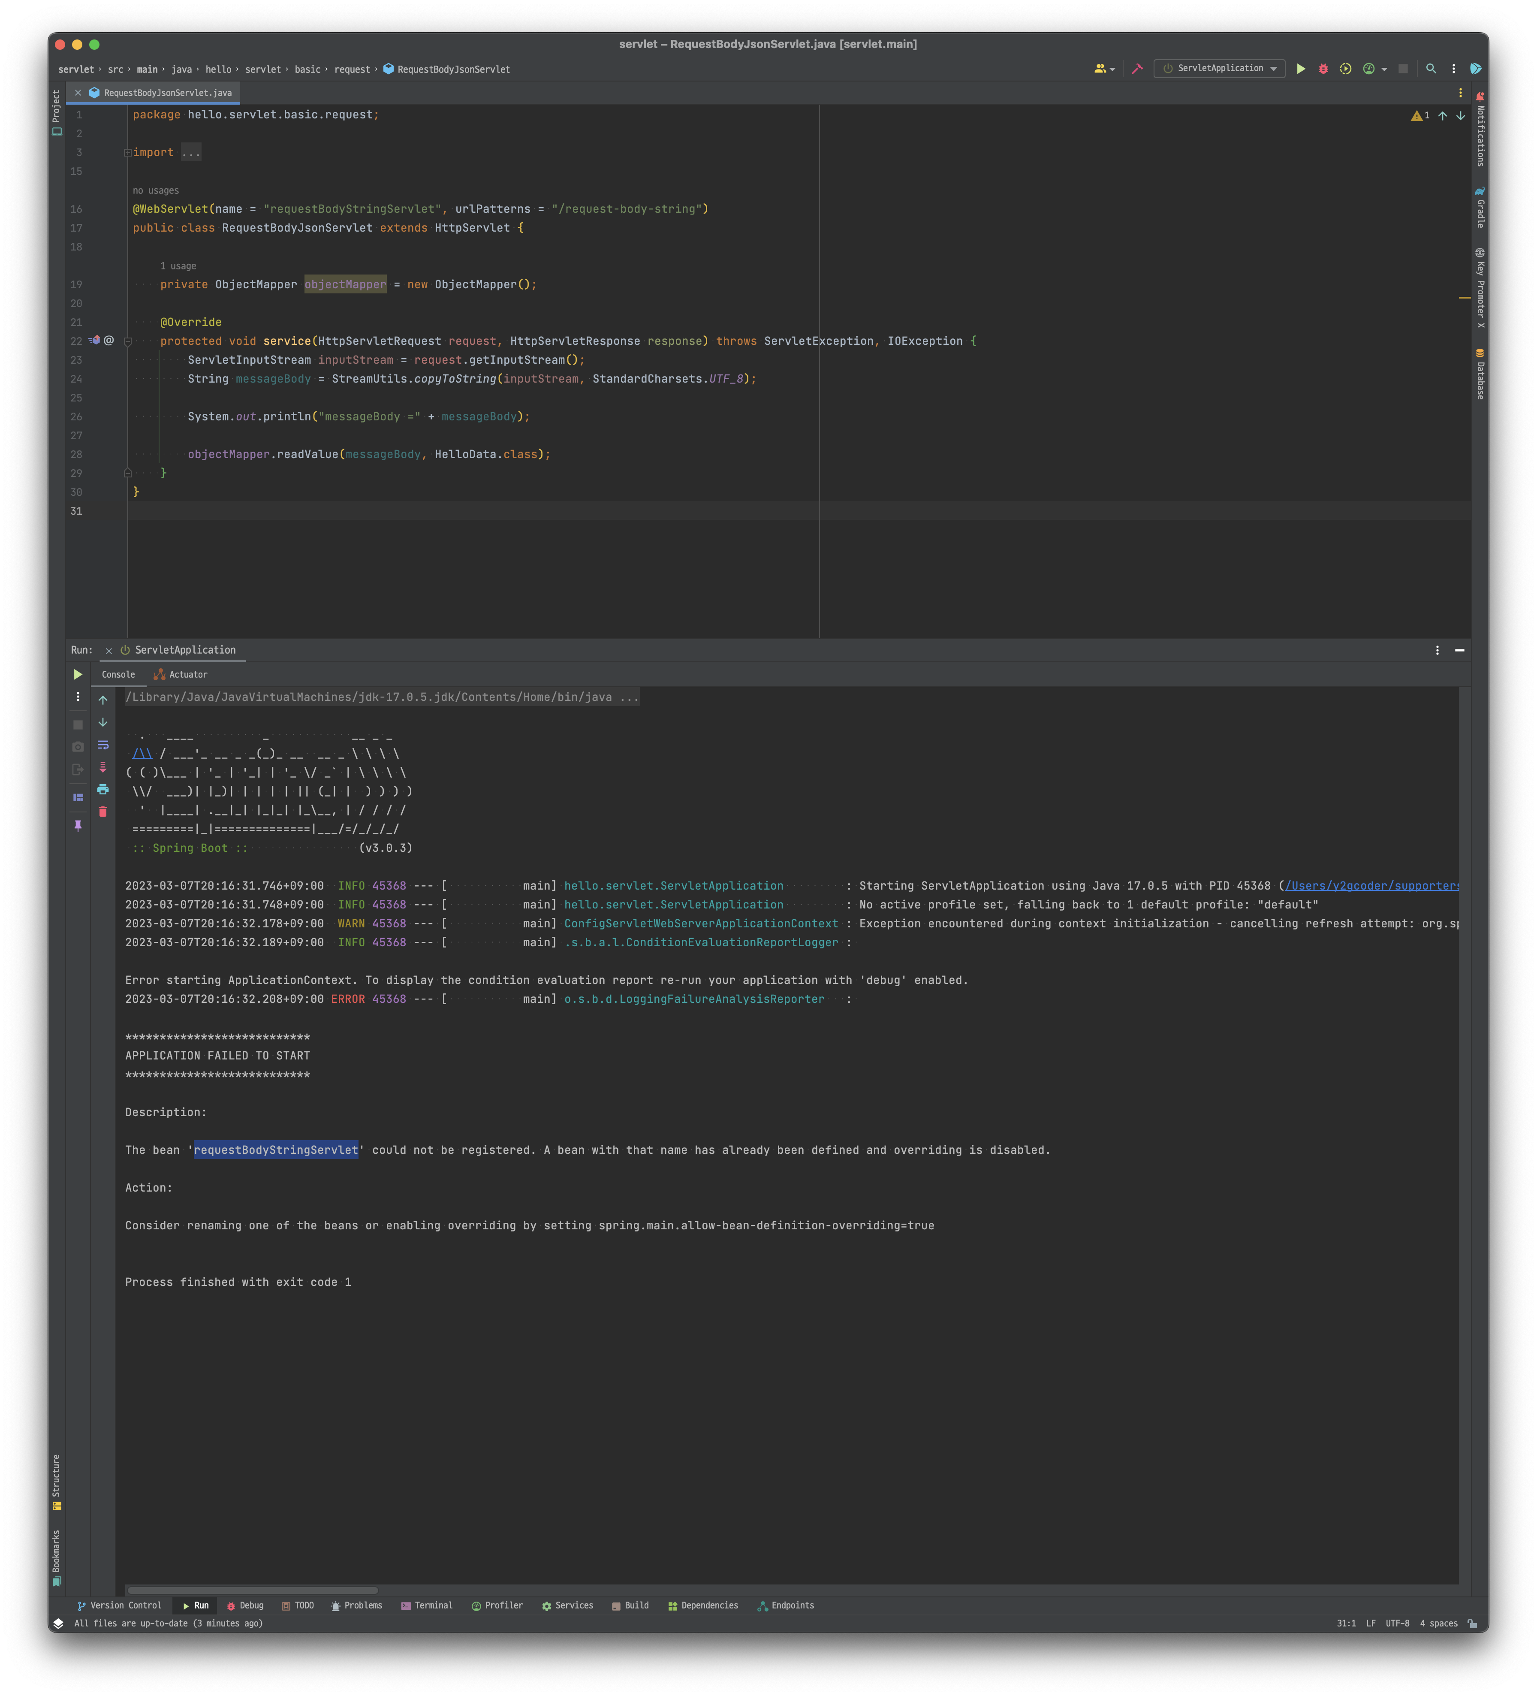Change file encoding UTF-8 in status bar
The image size is (1537, 1696).
[x=1397, y=1624]
